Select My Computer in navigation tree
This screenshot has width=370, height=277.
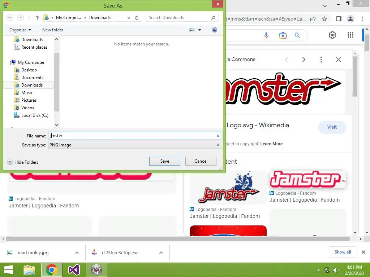tap(27, 62)
